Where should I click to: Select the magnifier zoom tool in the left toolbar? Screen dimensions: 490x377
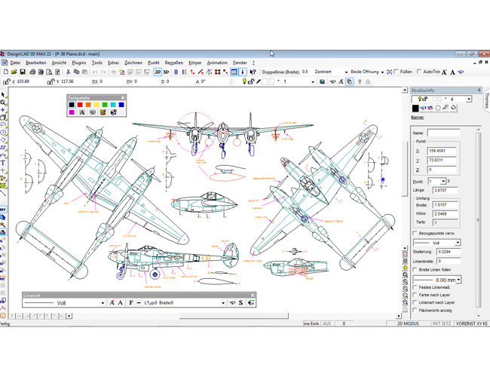[x=3, y=103]
